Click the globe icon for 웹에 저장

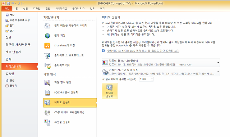tap(47, 36)
